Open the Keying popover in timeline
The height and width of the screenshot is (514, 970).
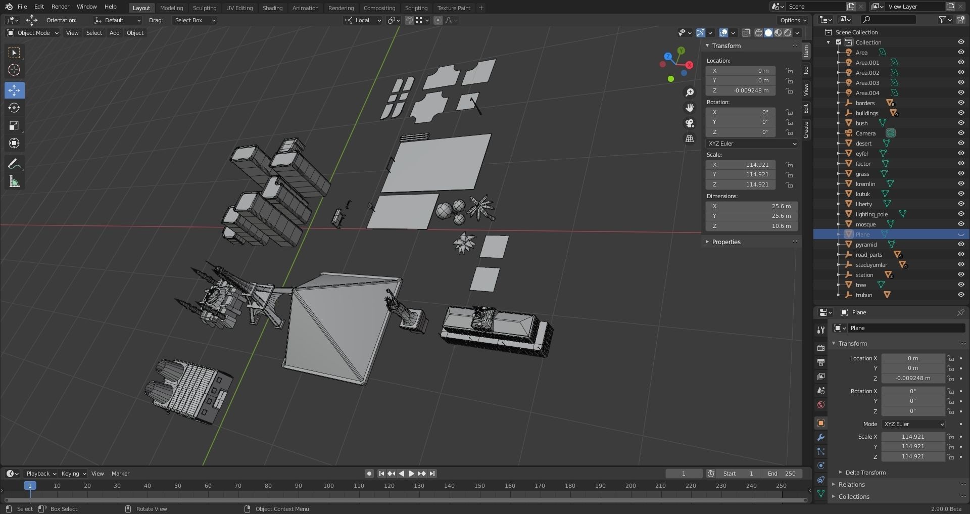tap(73, 474)
